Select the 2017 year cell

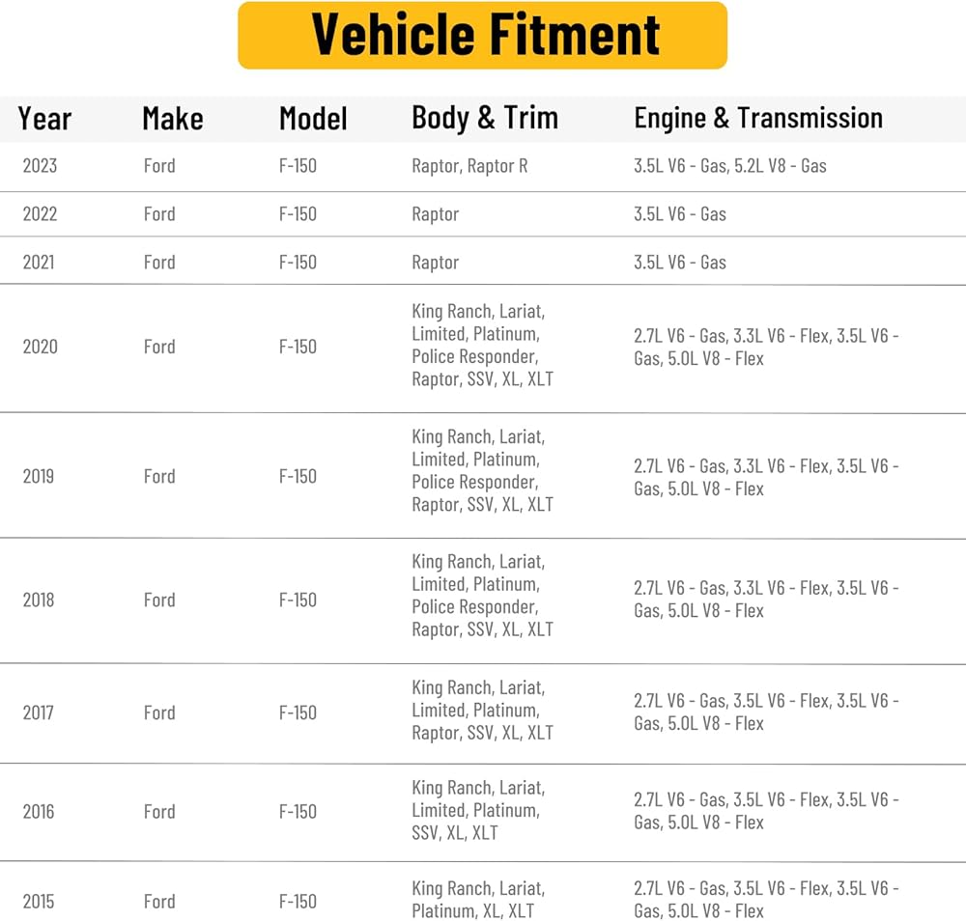40,712
